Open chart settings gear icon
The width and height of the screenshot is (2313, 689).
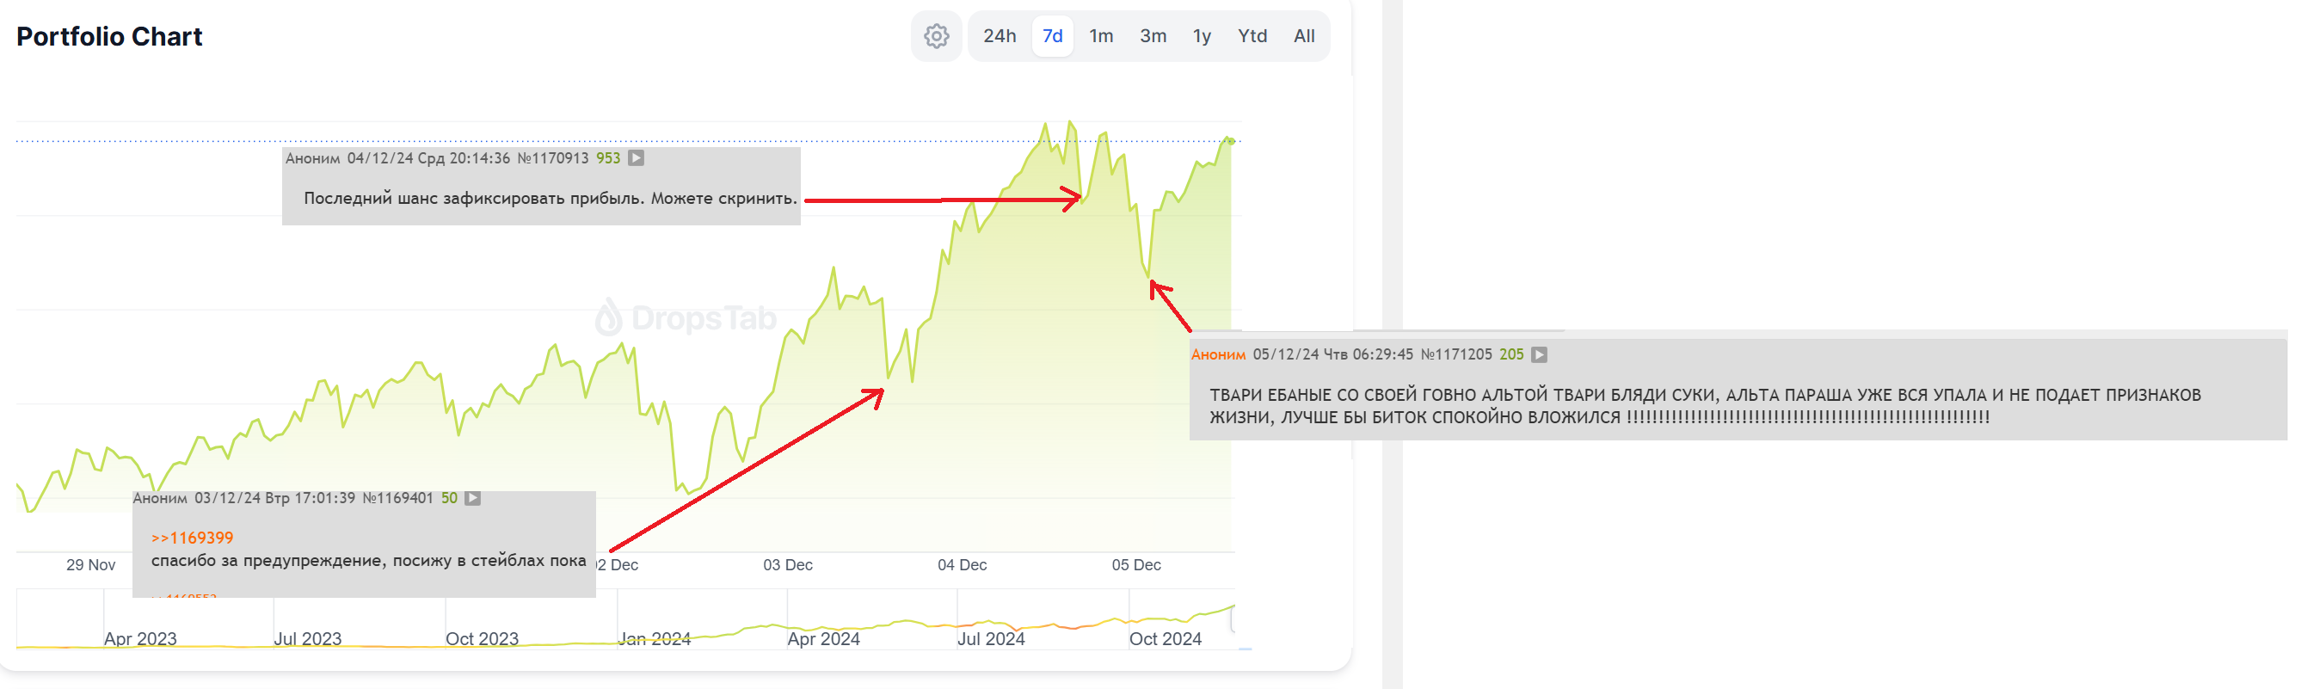[x=936, y=36]
